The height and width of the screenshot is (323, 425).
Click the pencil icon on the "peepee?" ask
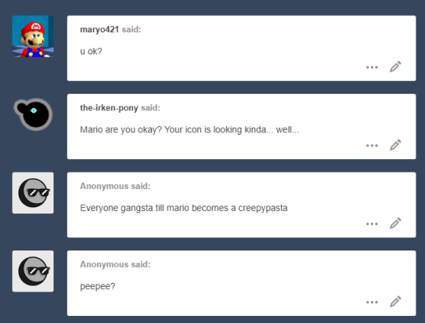coord(395,302)
